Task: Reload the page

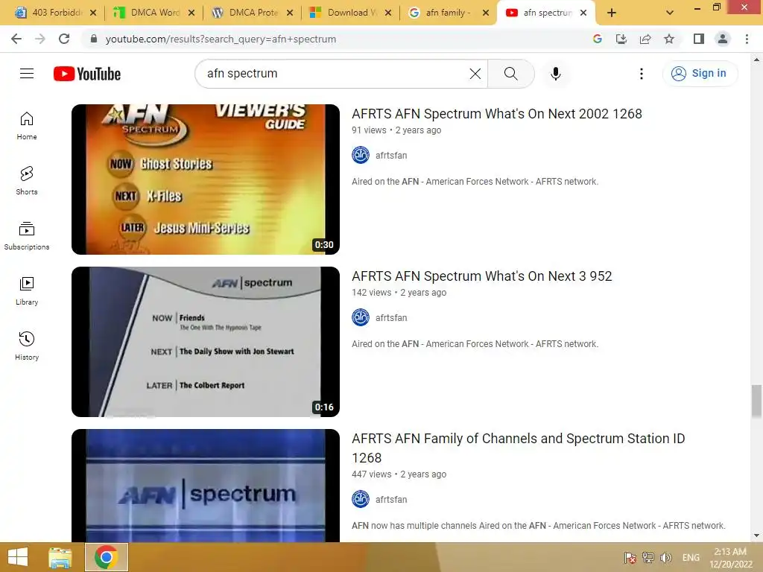Action: tap(64, 39)
